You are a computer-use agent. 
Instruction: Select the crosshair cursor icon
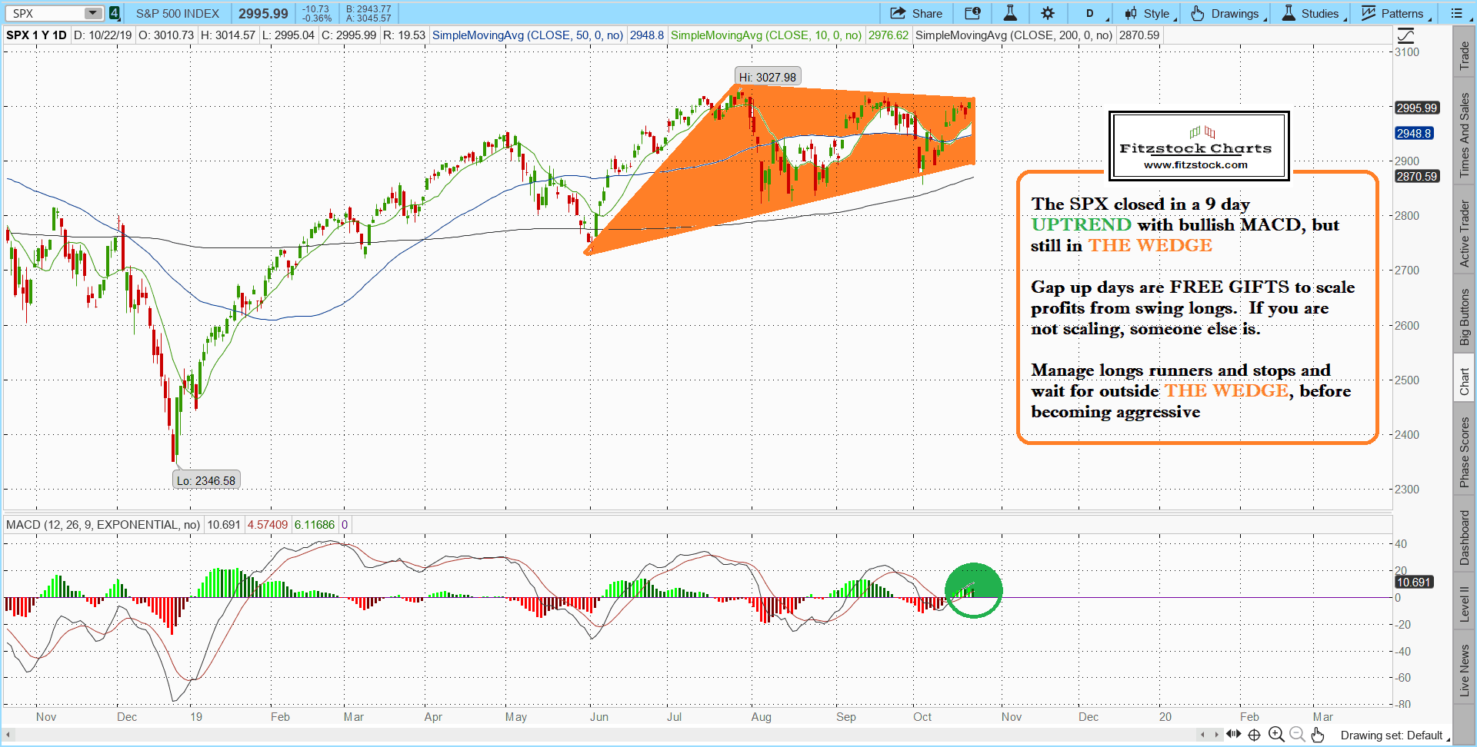[1255, 735]
